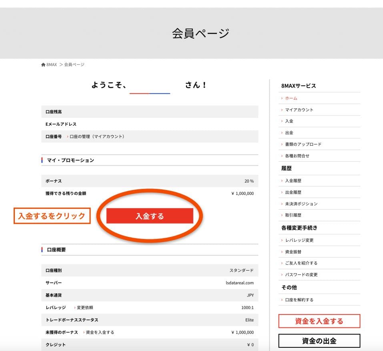Open 資金振替 in the sidebar
This screenshot has width=383, height=351.
[293, 252]
